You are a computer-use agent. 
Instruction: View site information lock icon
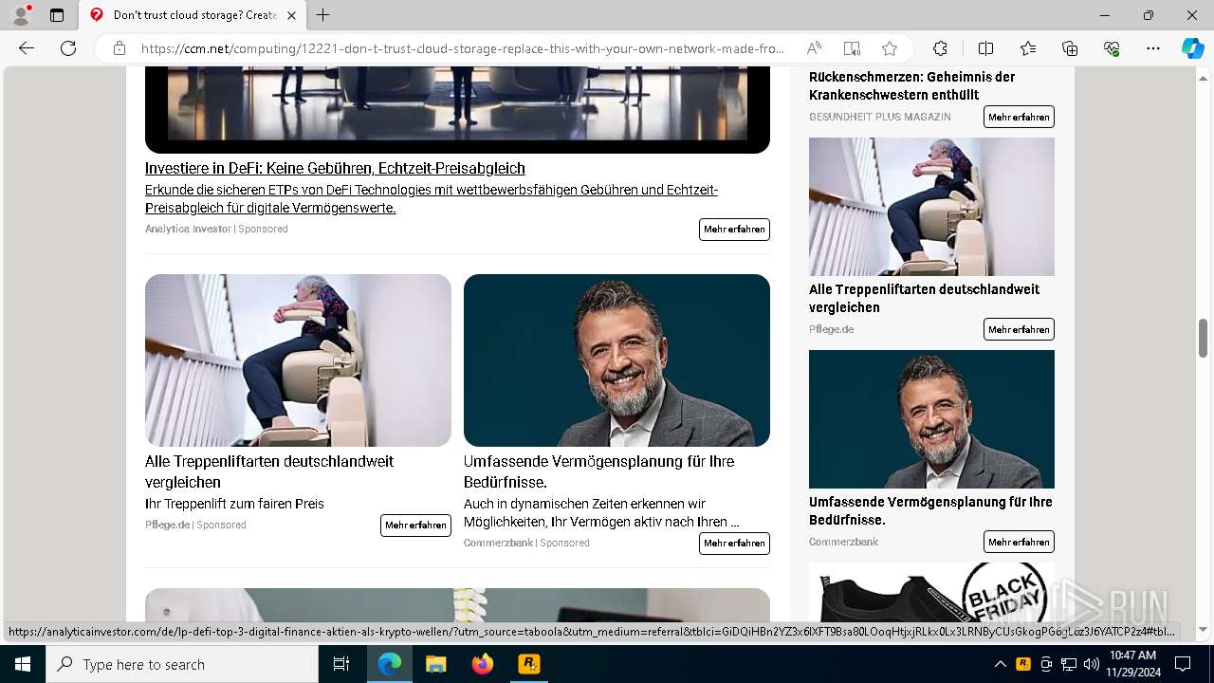coord(120,48)
